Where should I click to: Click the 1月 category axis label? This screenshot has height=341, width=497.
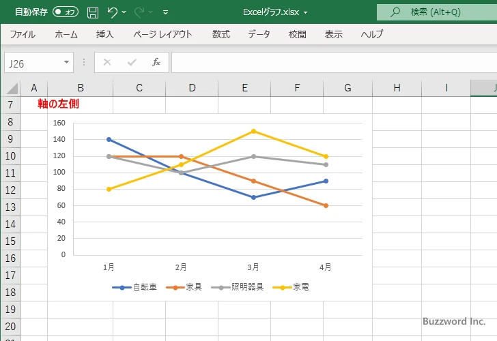(109, 267)
